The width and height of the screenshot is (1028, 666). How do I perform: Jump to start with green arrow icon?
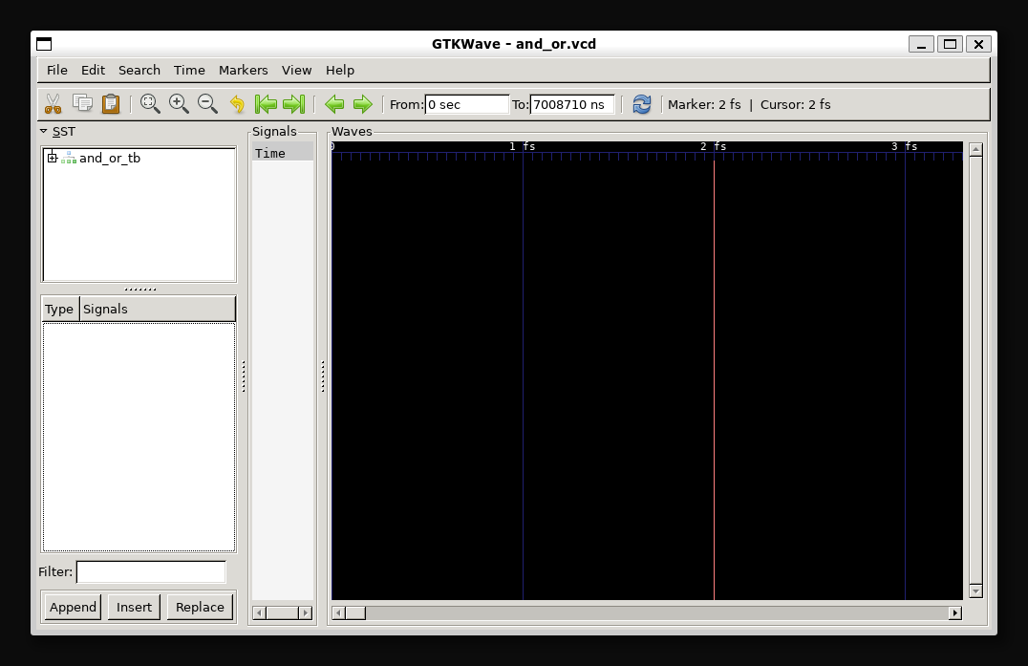pos(266,103)
